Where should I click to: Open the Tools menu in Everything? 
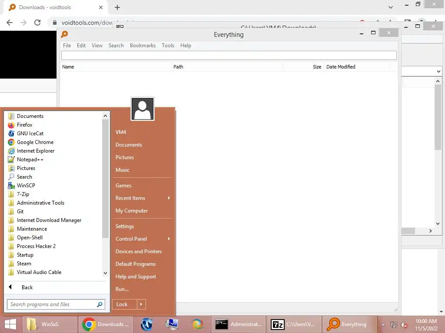[168, 45]
